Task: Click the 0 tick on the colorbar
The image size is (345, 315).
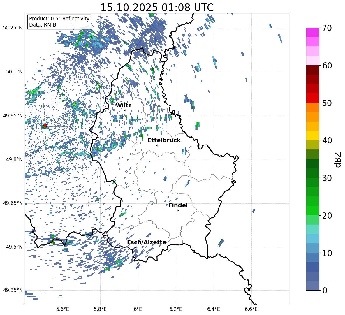Action: 325,291
